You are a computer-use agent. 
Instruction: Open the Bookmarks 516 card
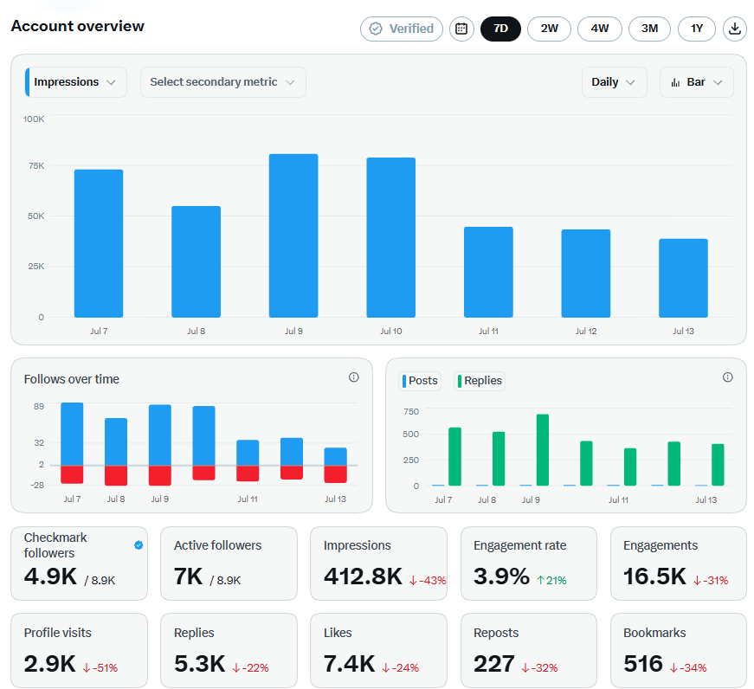[679, 650]
